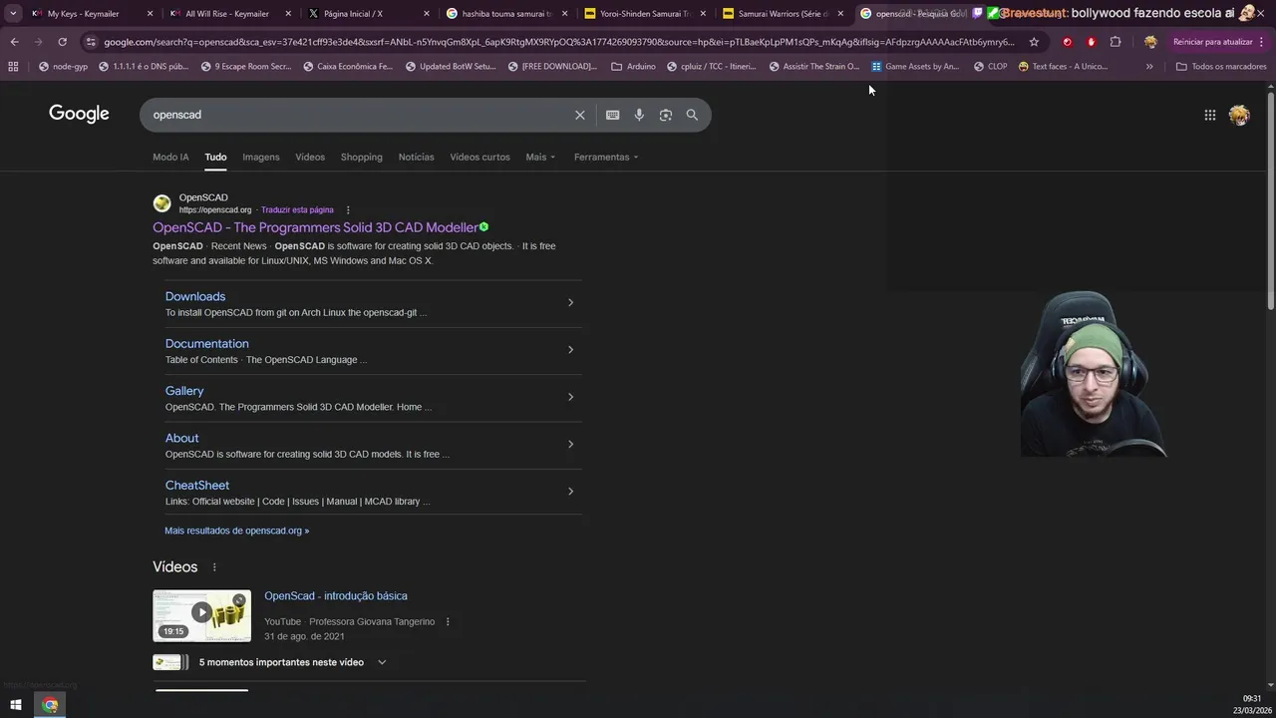Open the tab search dropdown arrow
The width and height of the screenshot is (1276, 718).
13,14
